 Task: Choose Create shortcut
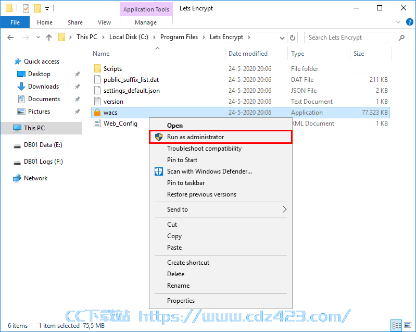tap(220, 263)
